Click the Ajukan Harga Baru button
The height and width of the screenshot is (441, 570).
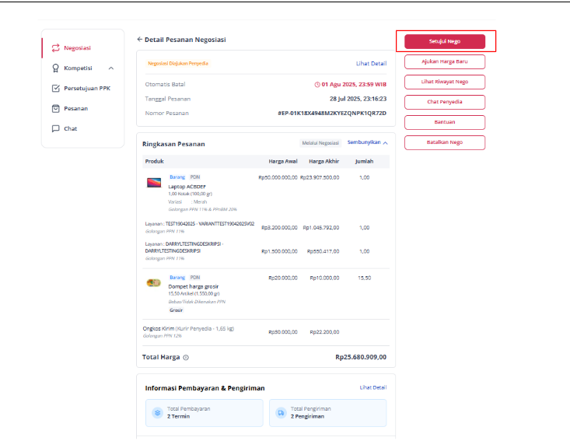445,61
